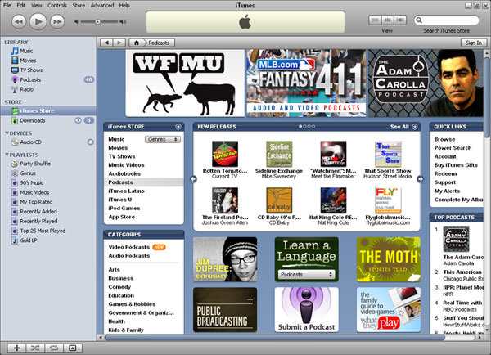This screenshot has width=491, height=355.
Task: Open the File menu
Action: coord(7,6)
